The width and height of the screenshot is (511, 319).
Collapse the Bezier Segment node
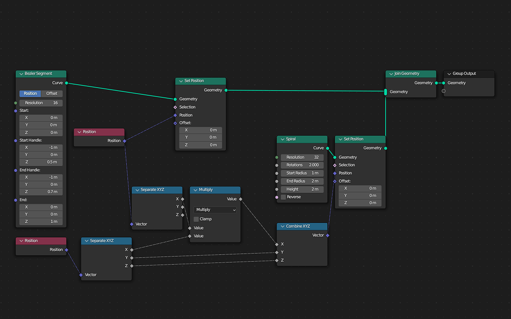click(x=21, y=74)
